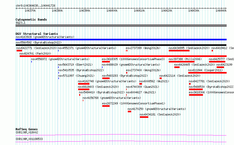Click the long red bar under nsv824701
This screenshot has width=234, height=145.
point(123,56)
